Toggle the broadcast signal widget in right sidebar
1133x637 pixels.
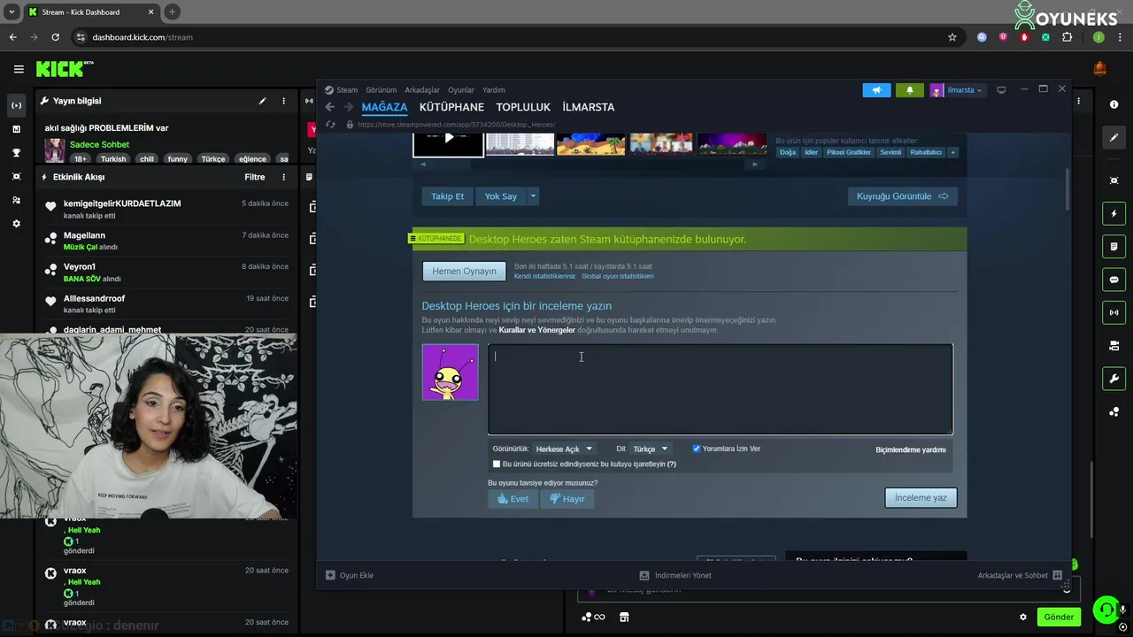1114,312
